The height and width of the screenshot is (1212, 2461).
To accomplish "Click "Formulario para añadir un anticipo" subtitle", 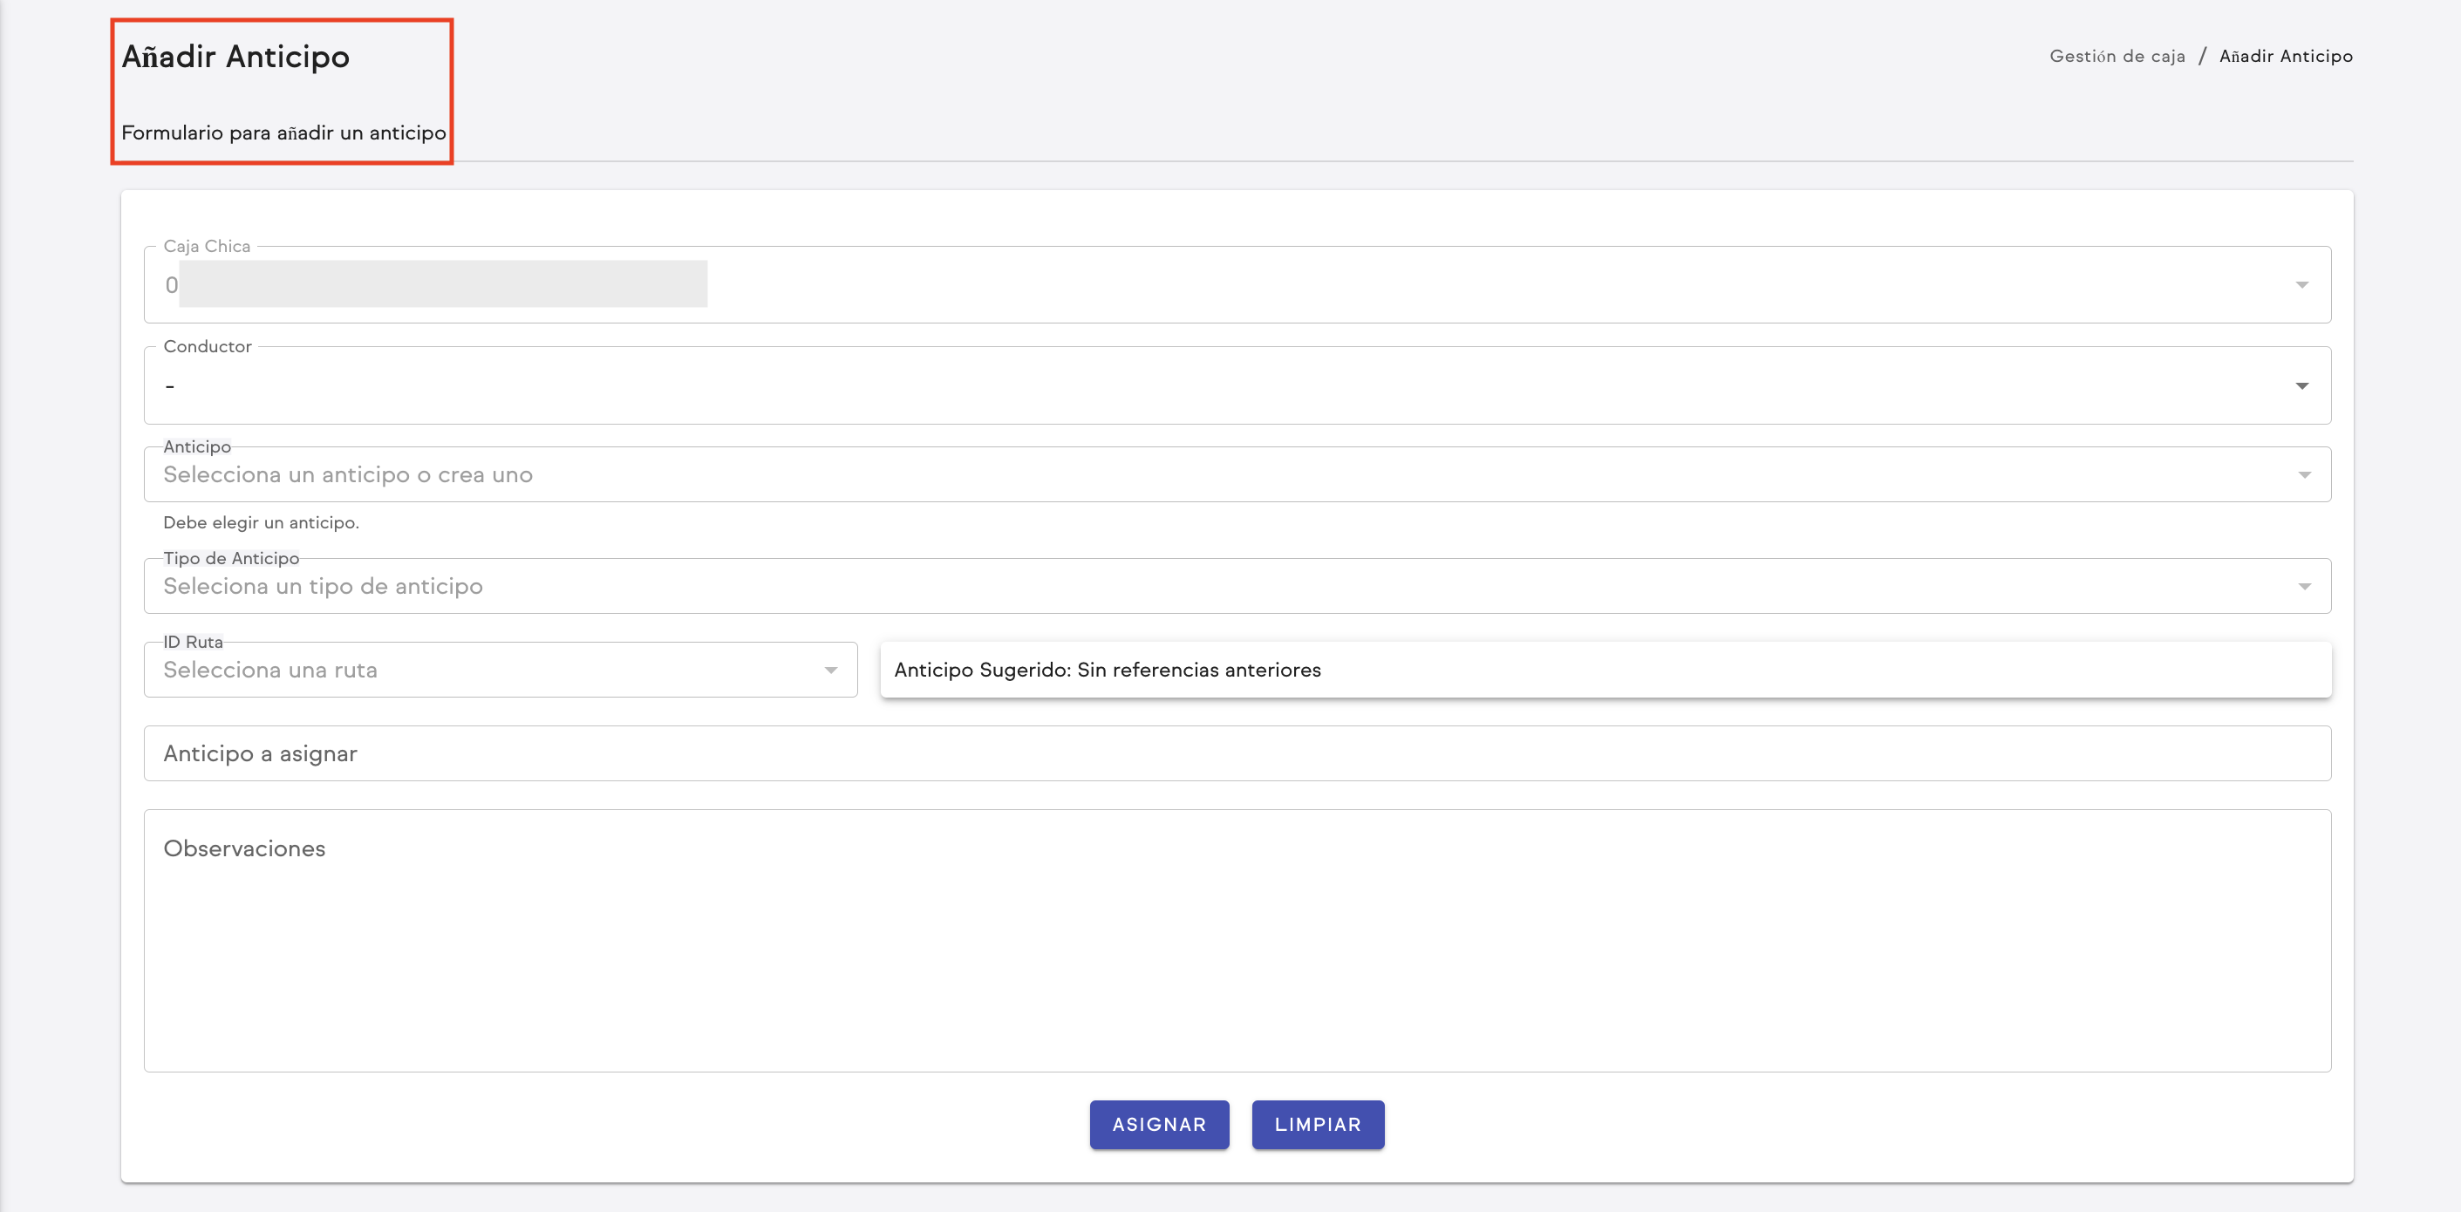I will click(x=283, y=133).
